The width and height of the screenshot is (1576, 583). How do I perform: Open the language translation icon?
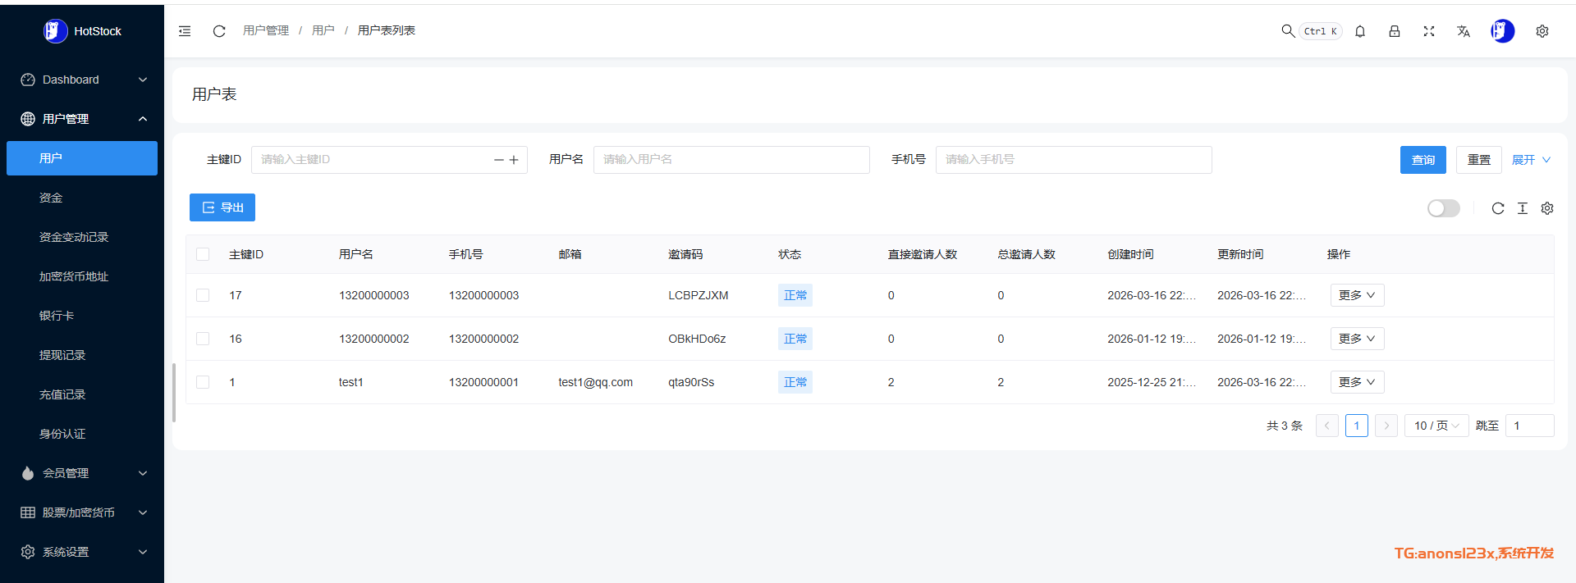[1464, 31]
